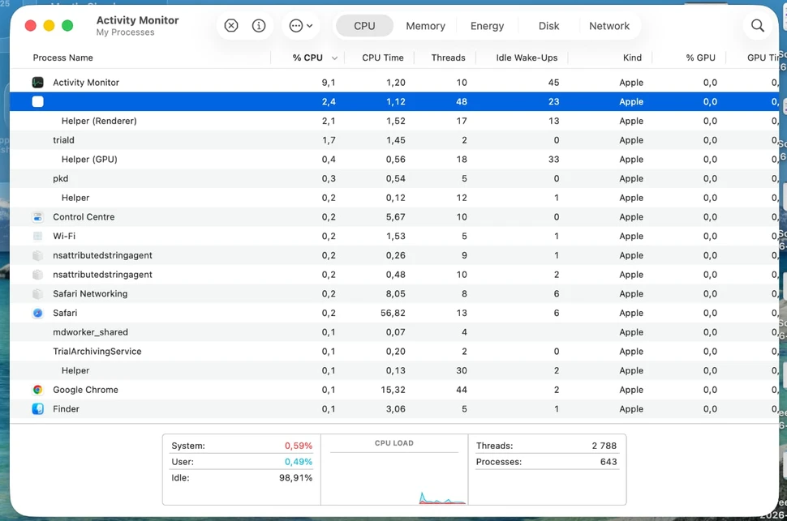
Task: Sort by CPU Time column header
Action: pyautogui.click(x=382, y=58)
